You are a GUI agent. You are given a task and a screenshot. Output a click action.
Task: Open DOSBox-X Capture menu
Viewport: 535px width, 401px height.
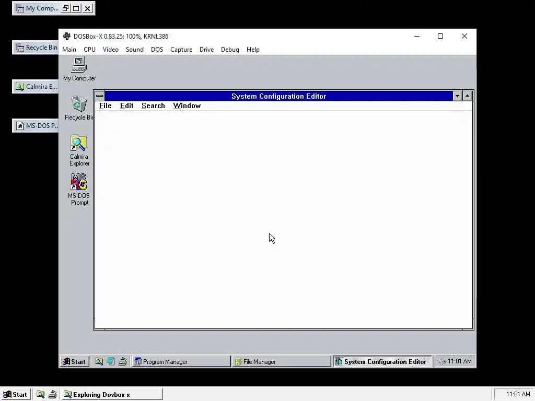pyautogui.click(x=181, y=50)
